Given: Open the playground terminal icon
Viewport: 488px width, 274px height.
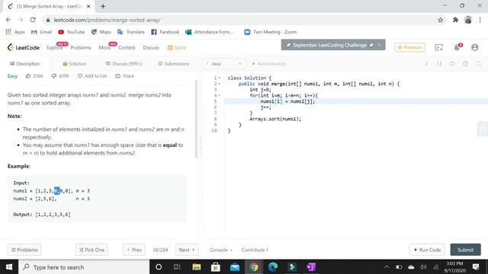Looking at the screenshot, I should [x=439, y=47].
